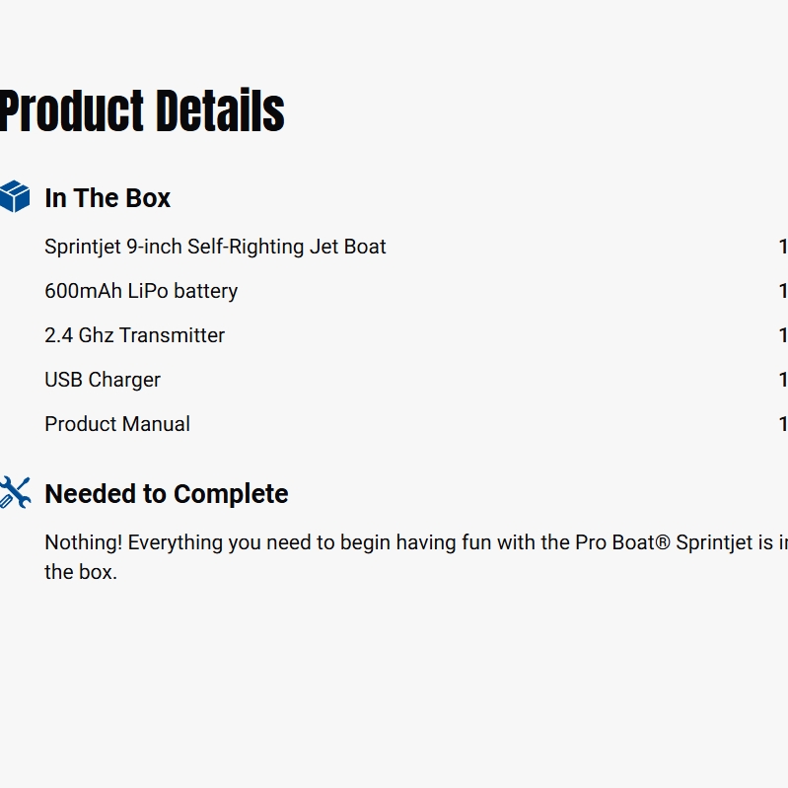The image size is (788, 788).
Task: Select the In The Box heading
Action: click(x=107, y=198)
